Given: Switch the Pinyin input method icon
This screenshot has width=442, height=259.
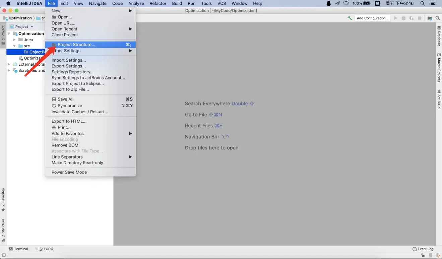Looking at the screenshot, I should [x=377, y=3].
